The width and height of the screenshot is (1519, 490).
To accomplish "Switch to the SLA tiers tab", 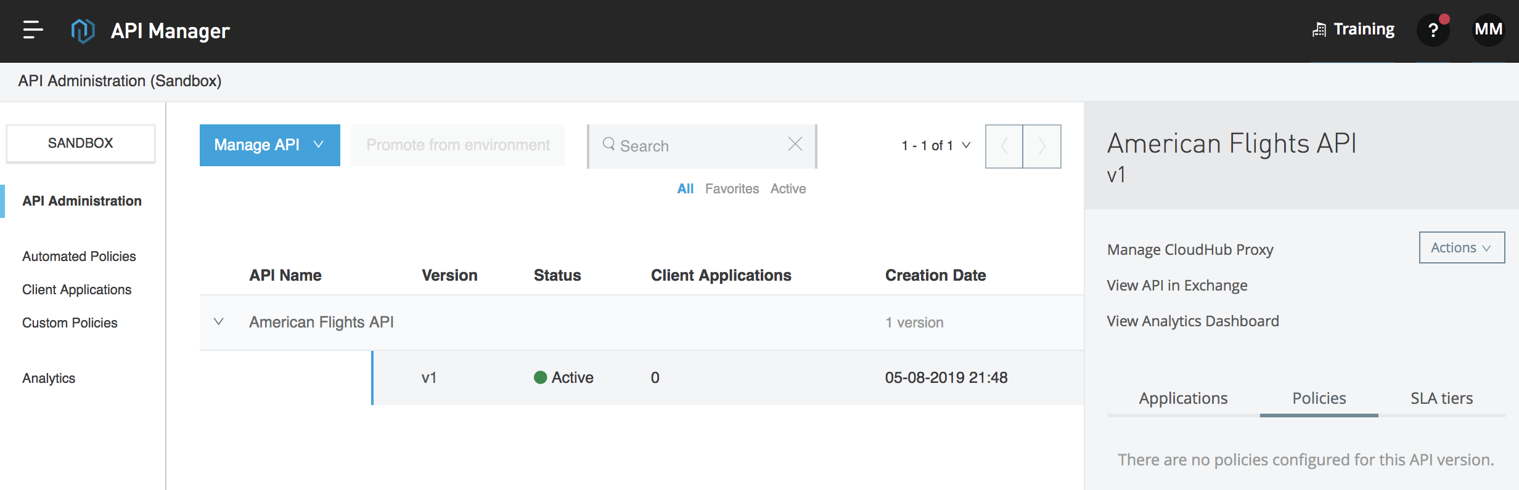I will (x=1441, y=398).
